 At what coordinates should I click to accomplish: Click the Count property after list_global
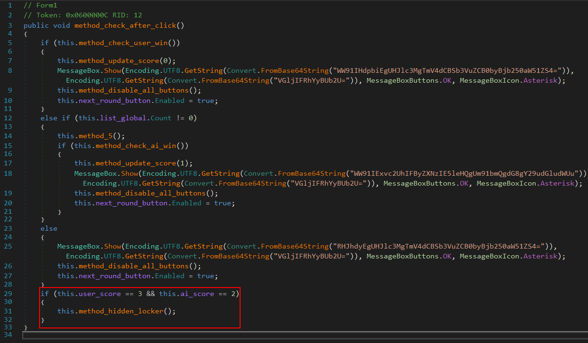(161, 118)
